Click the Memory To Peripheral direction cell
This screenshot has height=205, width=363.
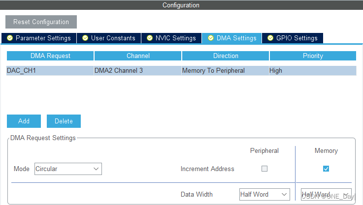[x=225, y=70]
